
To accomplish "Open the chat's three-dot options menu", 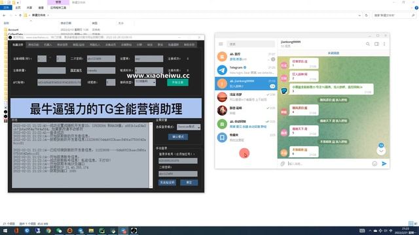I will [384, 44].
